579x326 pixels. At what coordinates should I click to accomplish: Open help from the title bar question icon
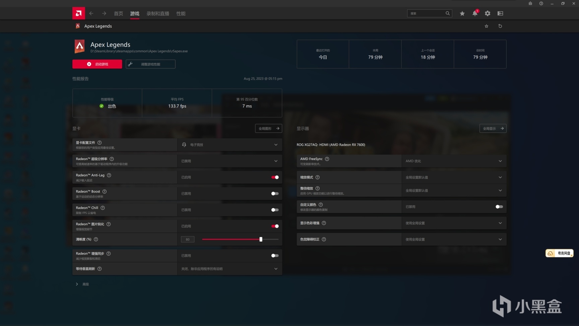click(x=541, y=3)
